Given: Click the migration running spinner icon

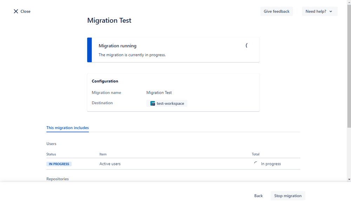Looking at the screenshot, I should point(247,45).
